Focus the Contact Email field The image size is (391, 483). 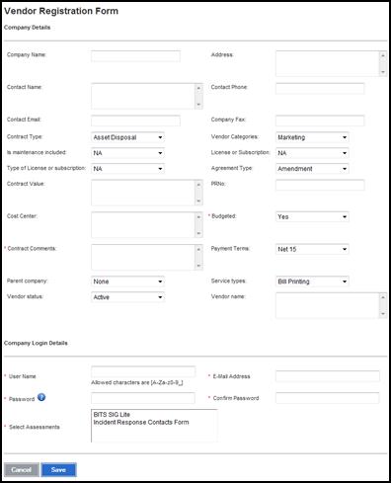click(x=135, y=121)
